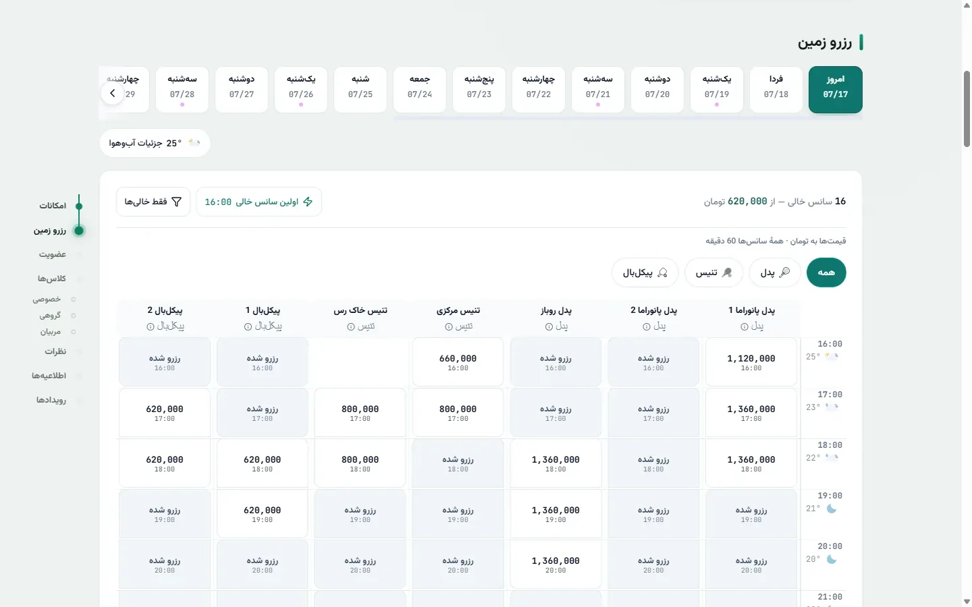Open info icon for پدل پانوراما 1 court

[745, 327]
